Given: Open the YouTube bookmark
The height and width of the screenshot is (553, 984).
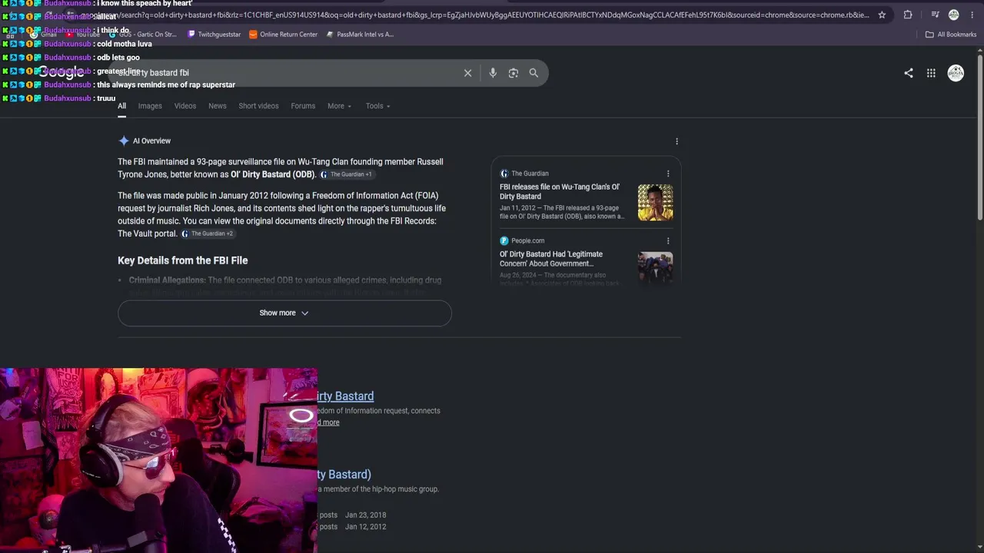Looking at the screenshot, I should coord(83,35).
